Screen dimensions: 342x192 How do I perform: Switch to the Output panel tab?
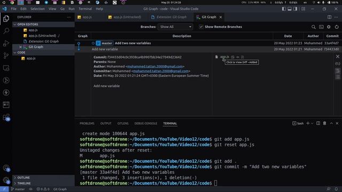click(x=106, y=123)
